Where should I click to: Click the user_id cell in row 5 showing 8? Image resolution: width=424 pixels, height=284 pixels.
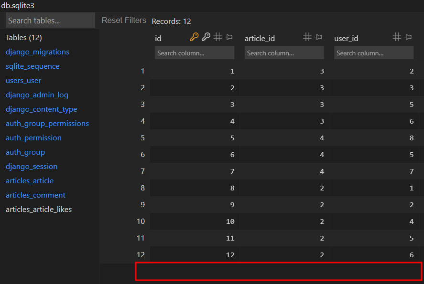[374, 138]
